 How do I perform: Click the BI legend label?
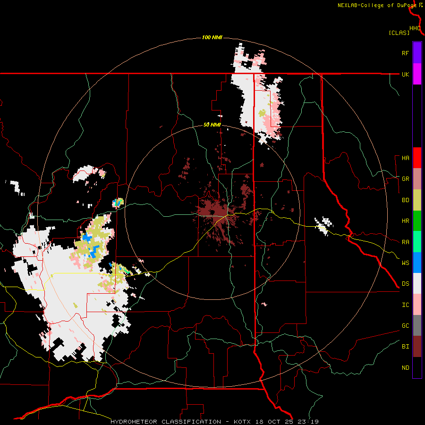(x=405, y=347)
